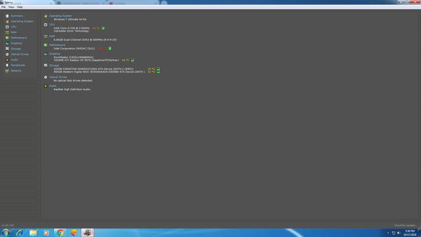The image size is (421, 237).
Task: Click the Optical Drives heading in summary
Action: click(x=58, y=77)
